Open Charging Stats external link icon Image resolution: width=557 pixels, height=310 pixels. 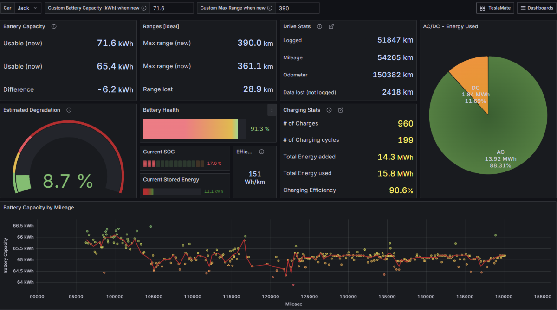(x=341, y=110)
